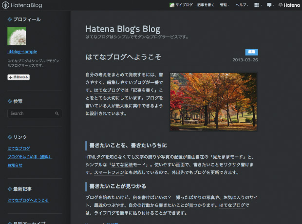Click the プロフィール sidebar heading
Viewport: 302px width, 224px height.
click(27, 19)
